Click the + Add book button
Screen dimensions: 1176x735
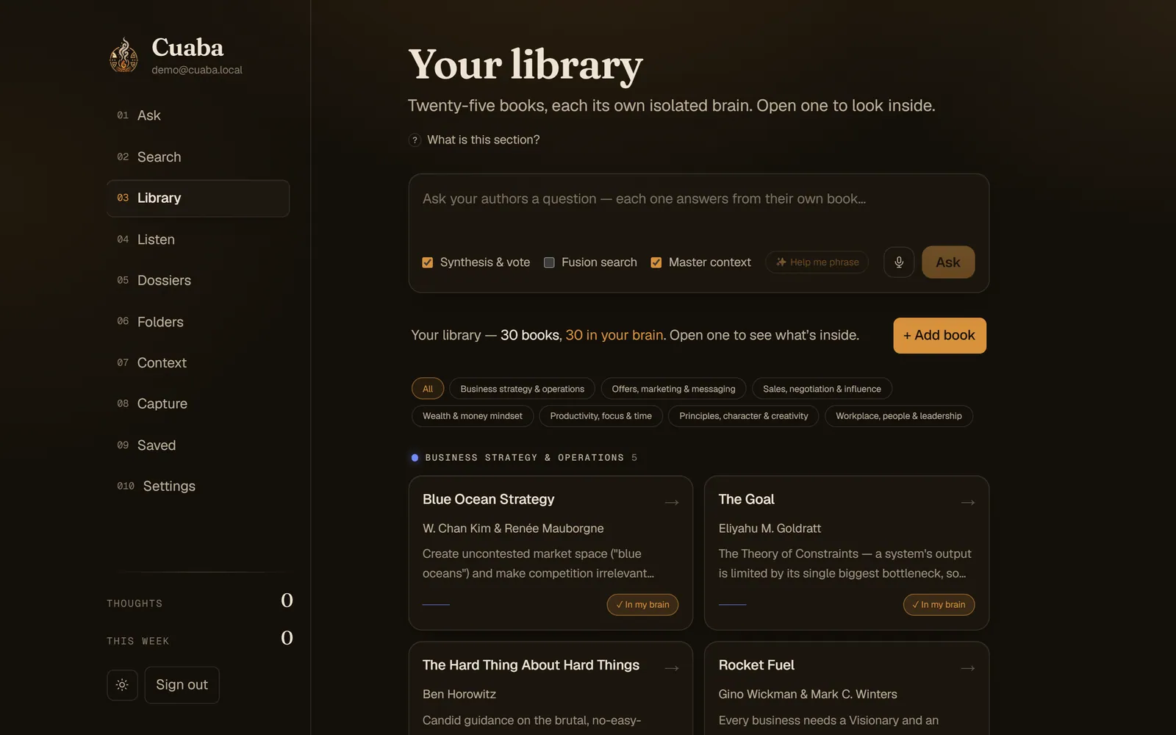939,335
